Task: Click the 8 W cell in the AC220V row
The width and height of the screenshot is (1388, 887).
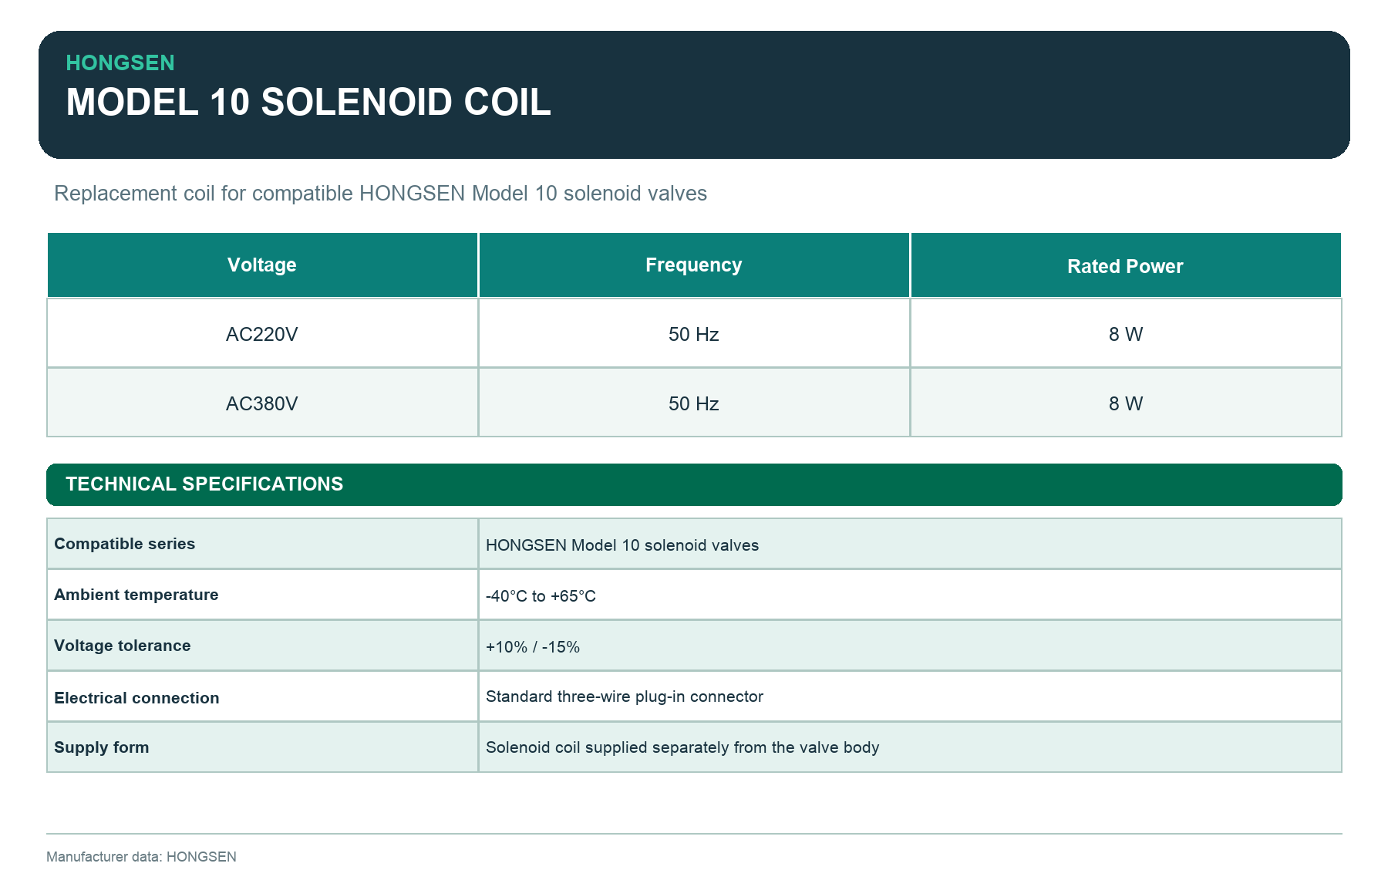Action: coord(1126,333)
